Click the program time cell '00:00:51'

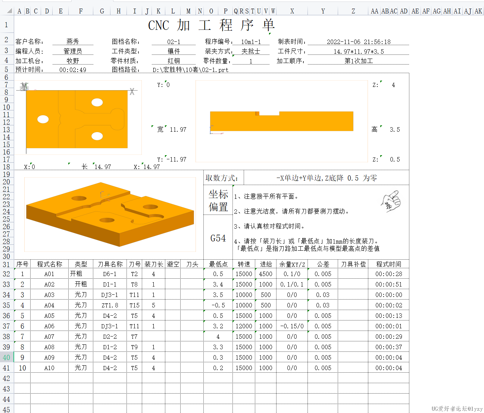click(x=388, y=284)
